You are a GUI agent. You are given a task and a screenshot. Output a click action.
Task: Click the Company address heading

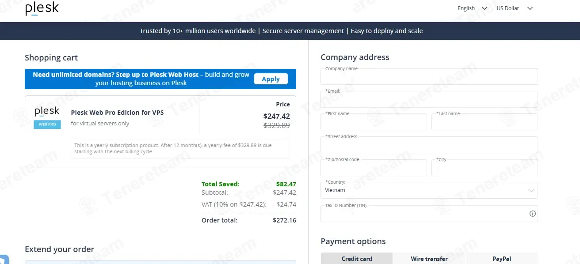click(x=355, y=57)
